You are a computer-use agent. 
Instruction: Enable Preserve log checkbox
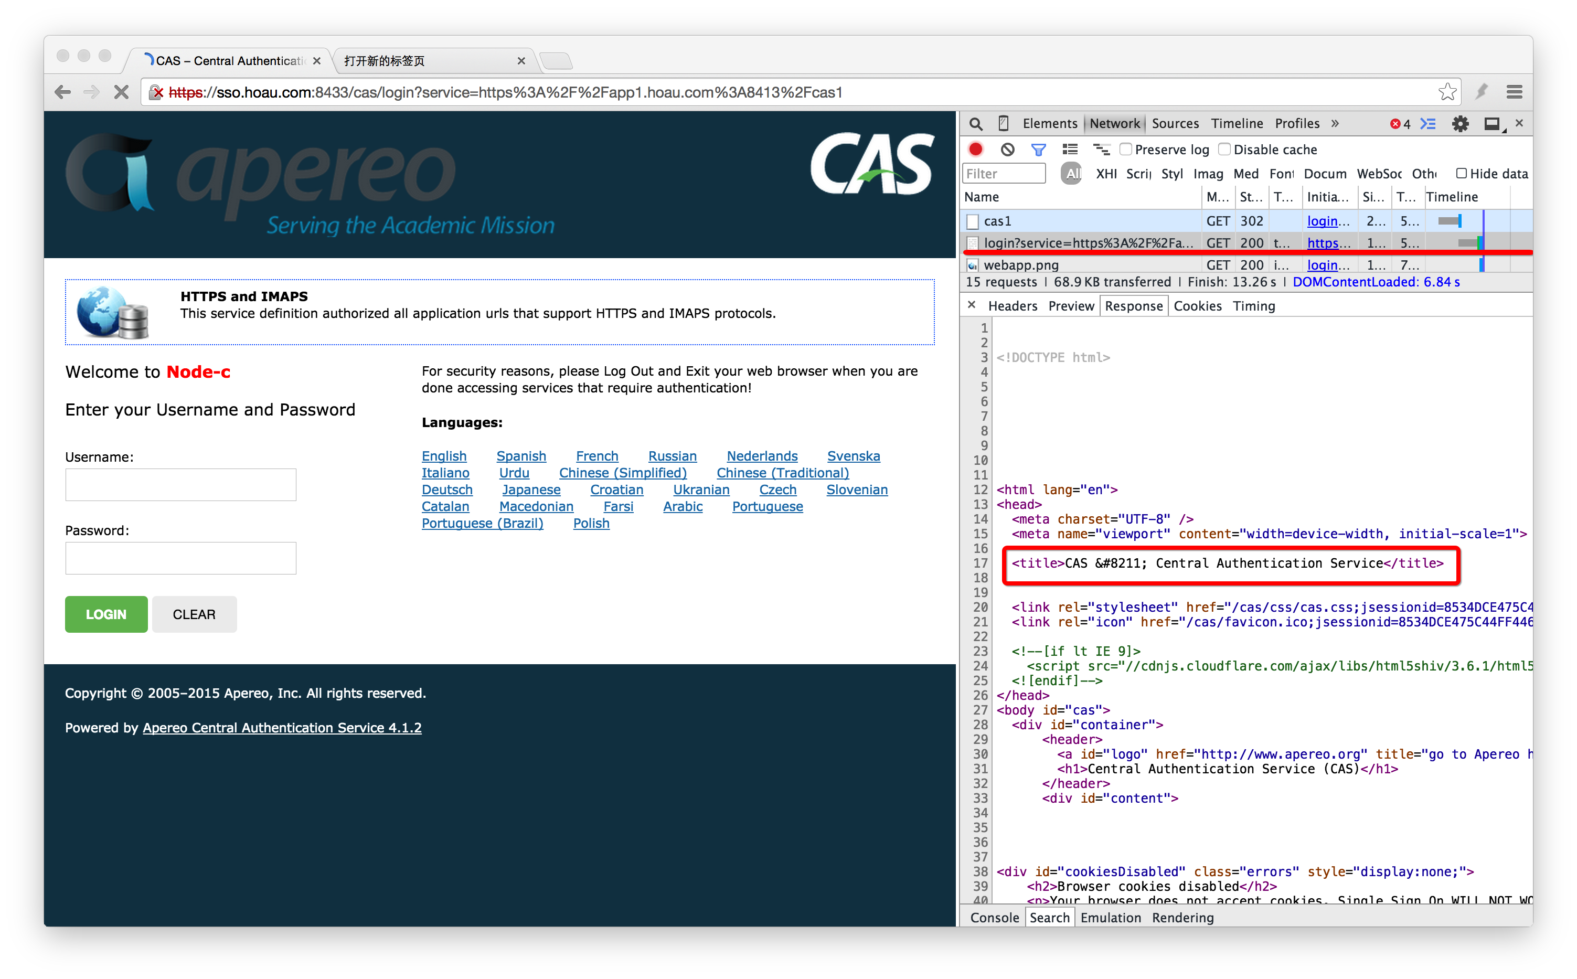[x=1126, y=150]
